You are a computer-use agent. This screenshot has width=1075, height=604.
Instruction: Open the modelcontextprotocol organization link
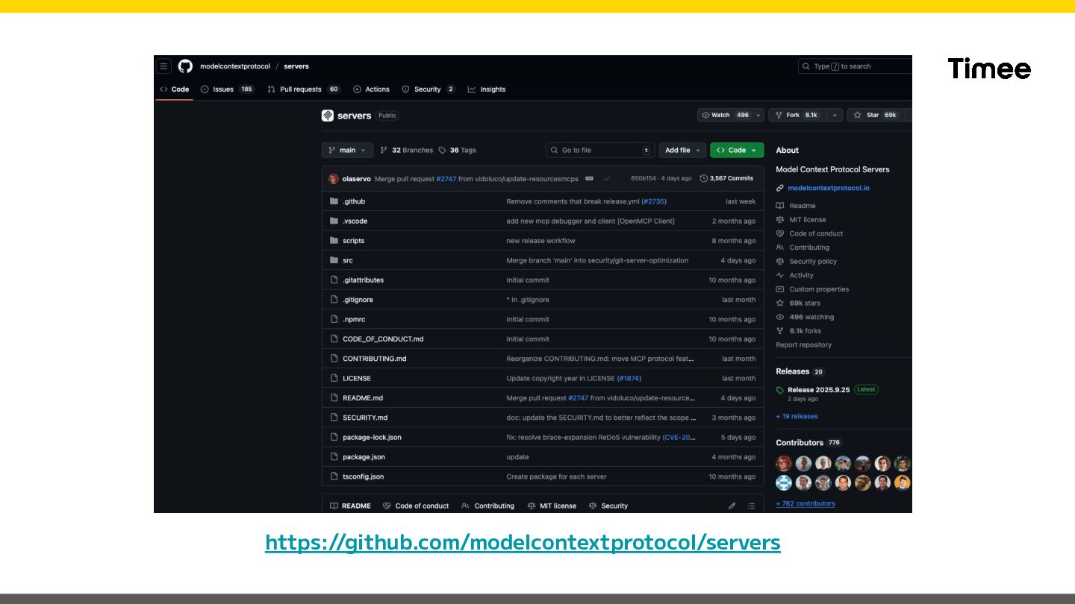click(235, 66)
